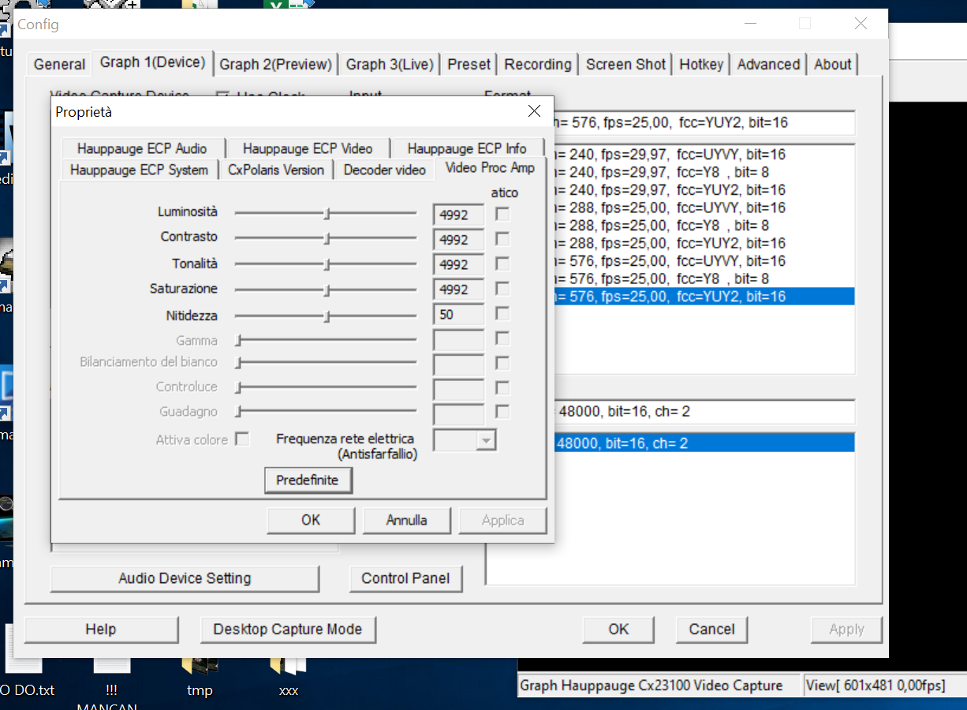Enable automatic checkbox for Tonalità
Screen dimensions: 967x710
click(x=502, y=263)
